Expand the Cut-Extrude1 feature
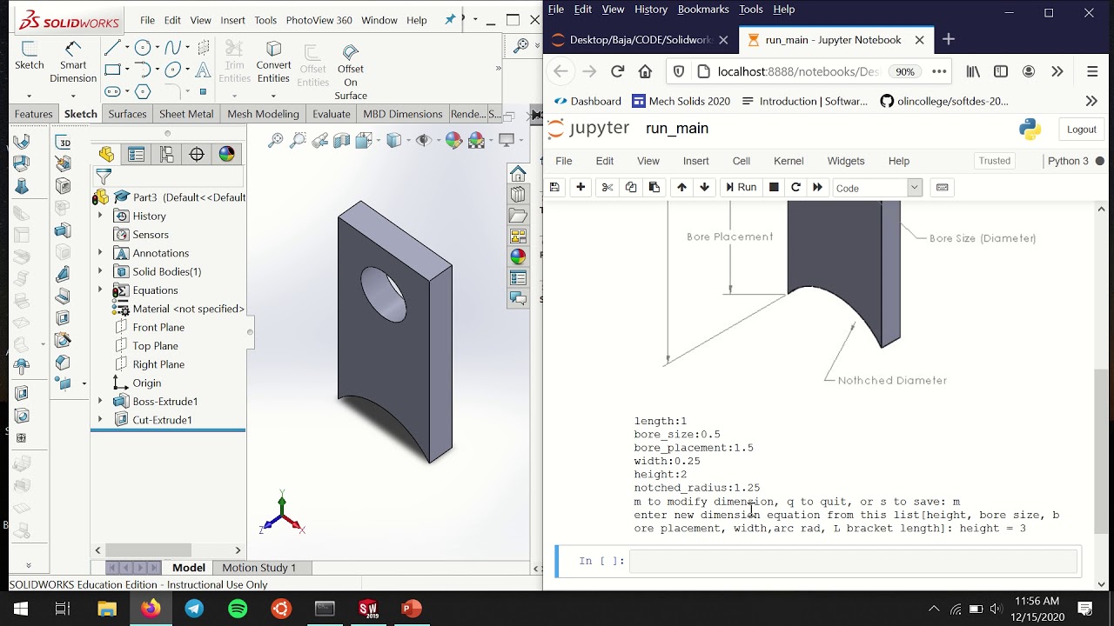The image size is (1114, 626). [100, 420]
